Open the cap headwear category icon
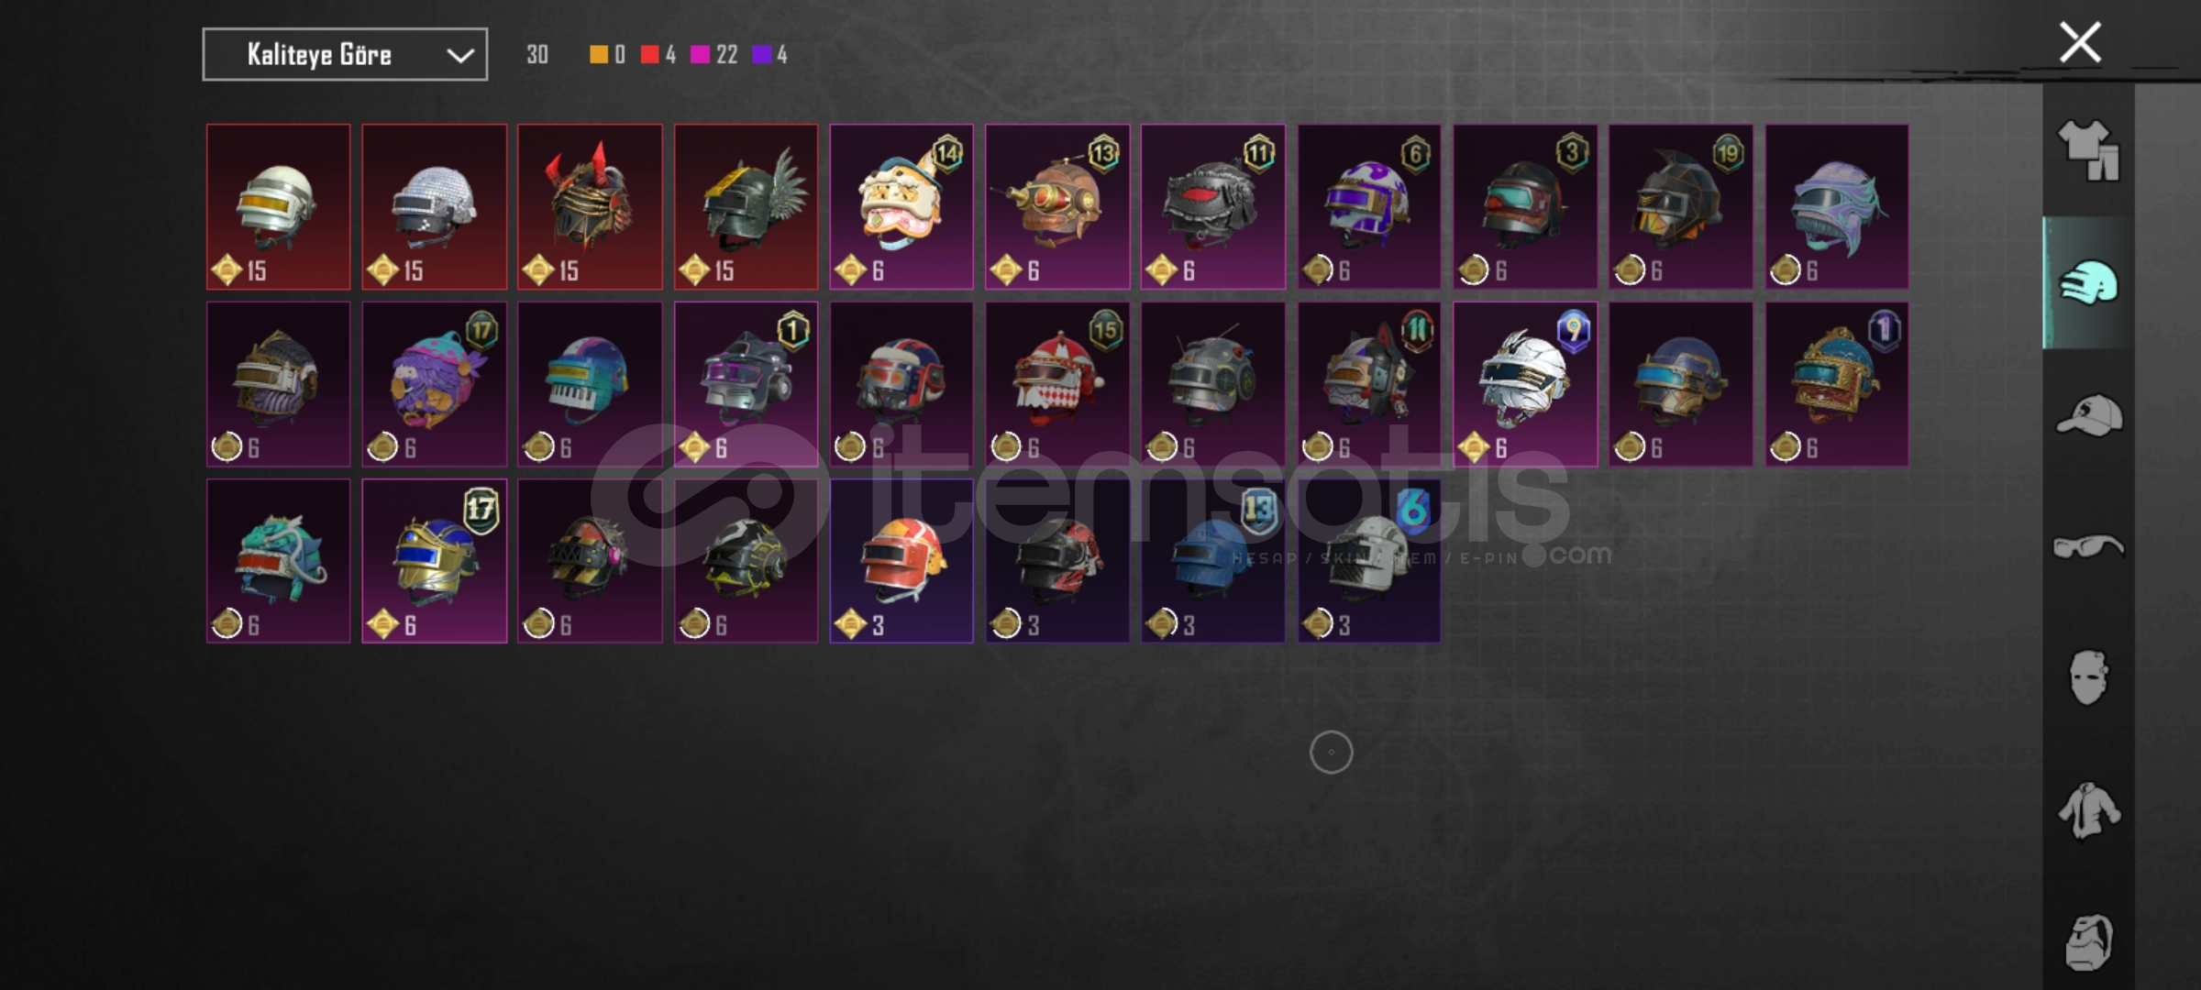Image resolution: width=2201 pixels, height=990 pixels. point(2088,415)
